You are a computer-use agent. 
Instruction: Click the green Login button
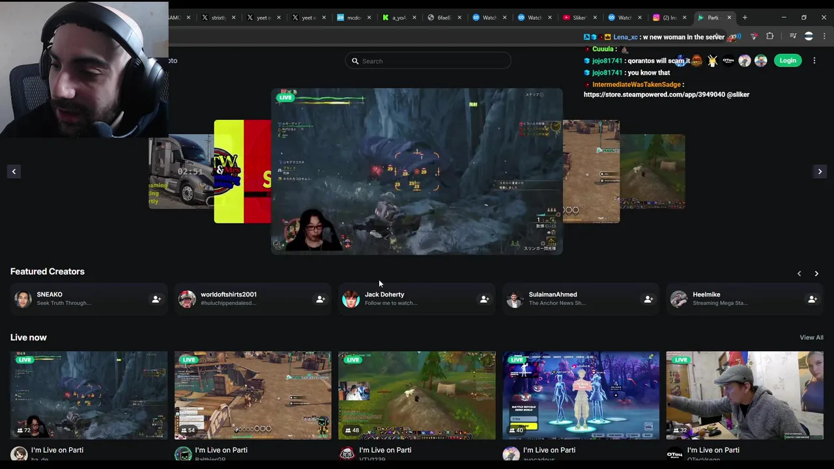click(788, 61)
